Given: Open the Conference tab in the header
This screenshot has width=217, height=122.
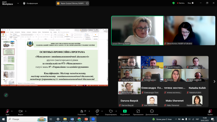Looking at the screenshot, I should coord(30,3).
